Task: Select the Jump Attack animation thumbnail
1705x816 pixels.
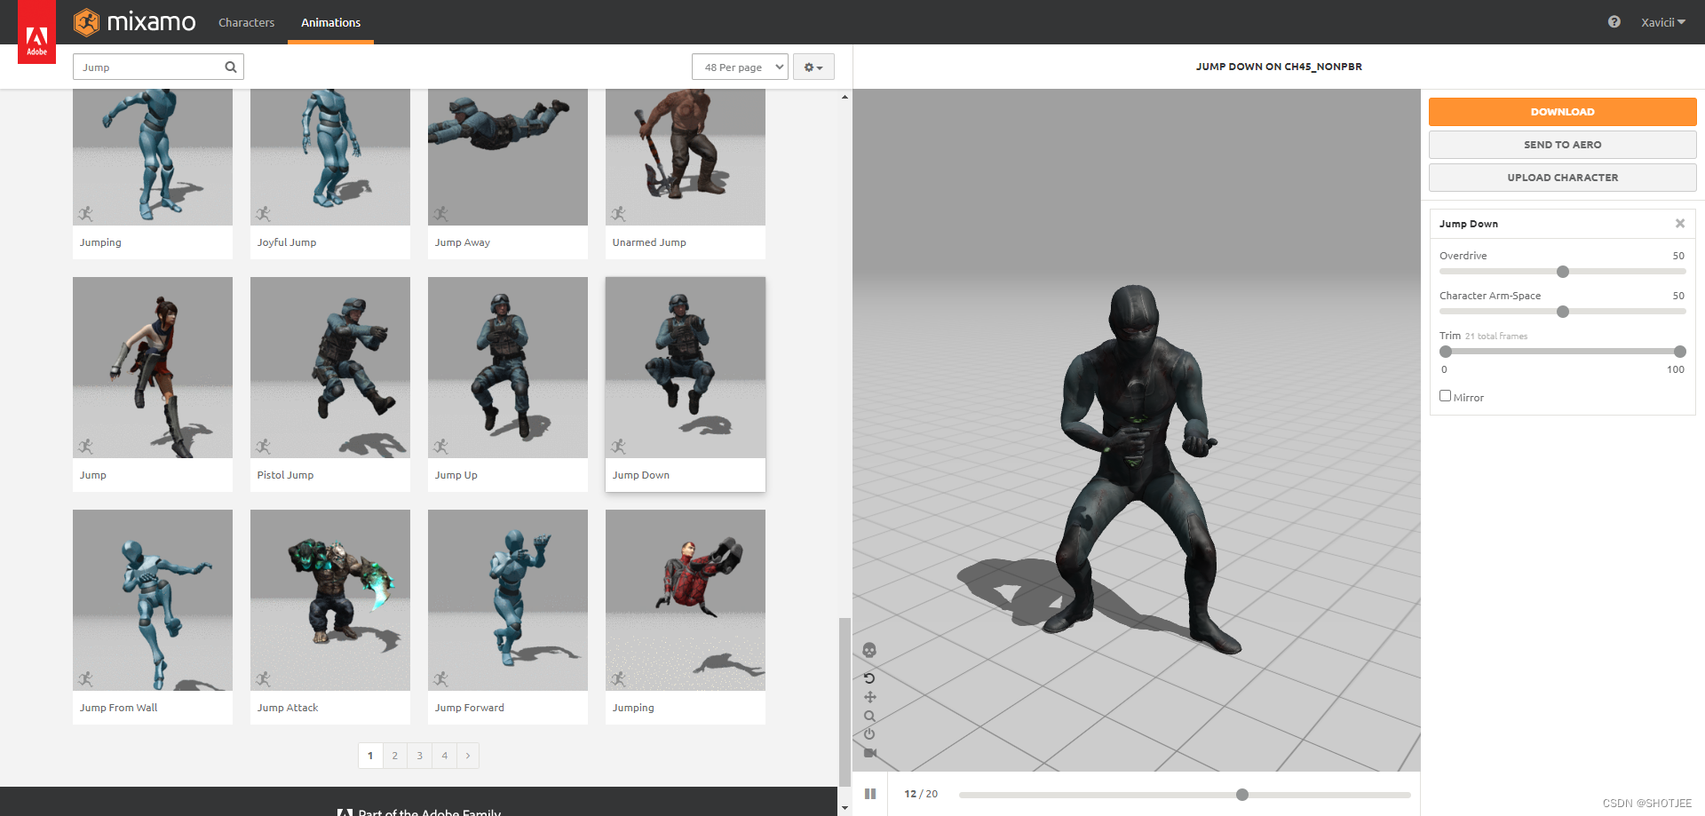Action: [330, 600]
